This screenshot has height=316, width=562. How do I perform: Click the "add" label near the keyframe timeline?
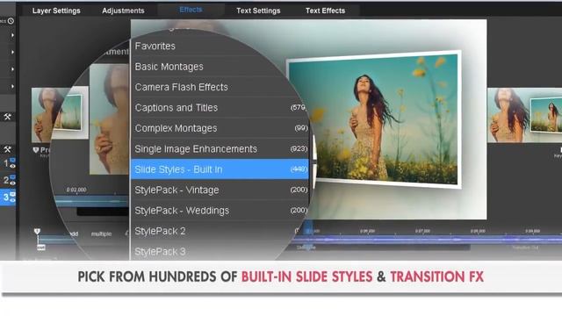(x=74, y=234)
